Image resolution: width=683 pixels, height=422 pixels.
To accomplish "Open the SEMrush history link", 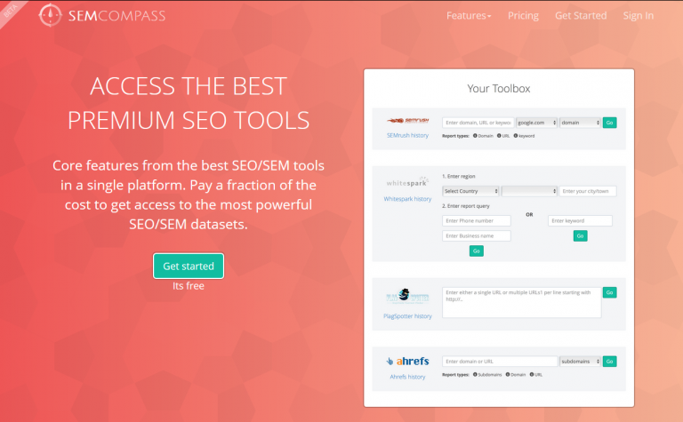I will (406, 136).
